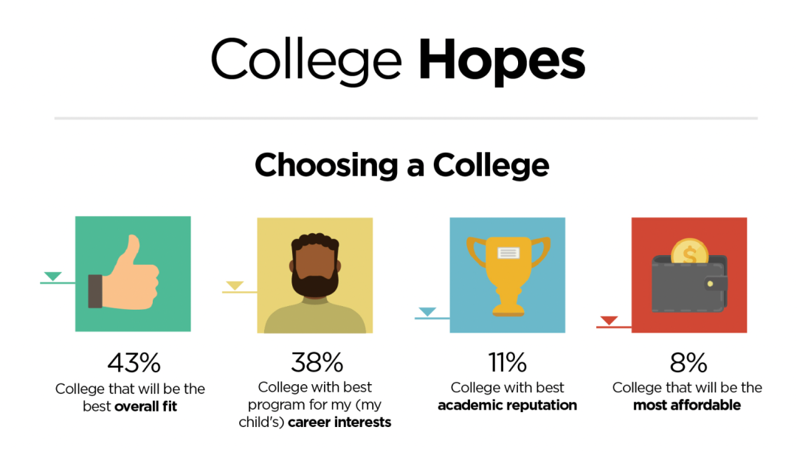Click the green triangle marker
The image size is (797, 452).
[52, 277]
